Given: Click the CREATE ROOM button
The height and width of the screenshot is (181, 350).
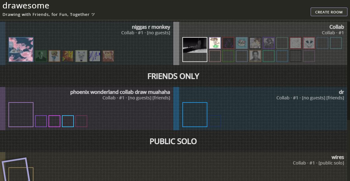Looking at the screenshot, I should point(329,12).
